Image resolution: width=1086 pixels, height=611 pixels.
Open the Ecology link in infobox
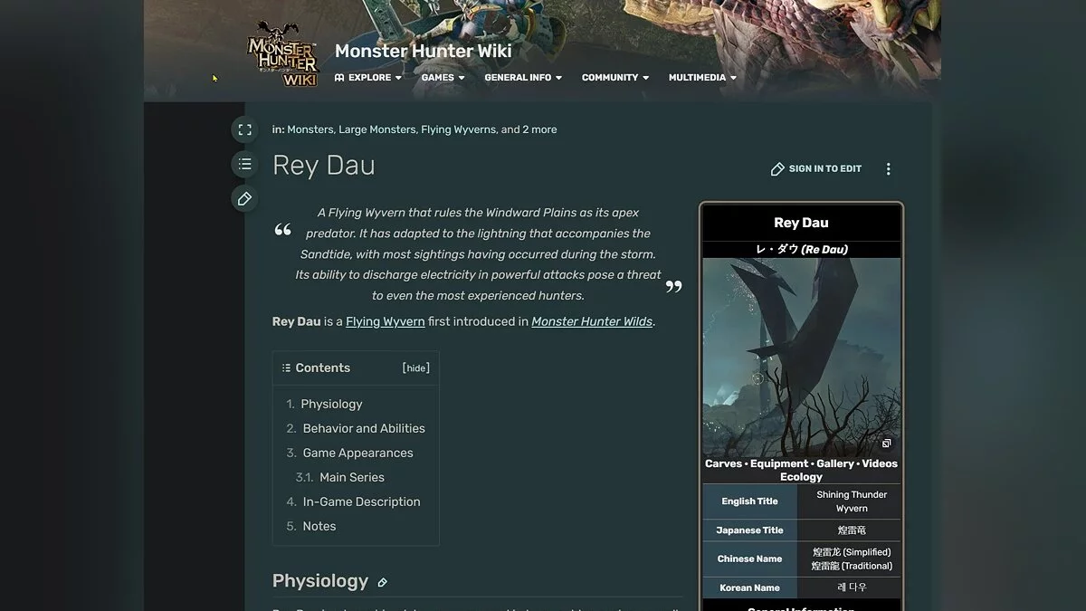[x=802, y=477]
